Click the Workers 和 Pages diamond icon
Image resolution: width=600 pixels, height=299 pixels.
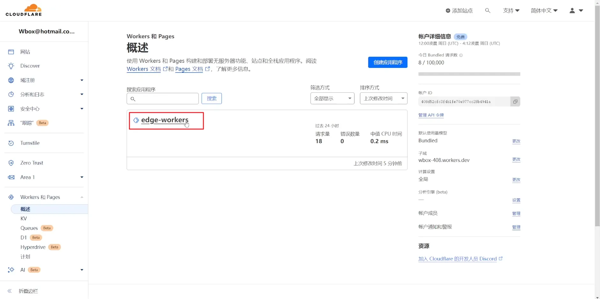[x=11, y=197]
